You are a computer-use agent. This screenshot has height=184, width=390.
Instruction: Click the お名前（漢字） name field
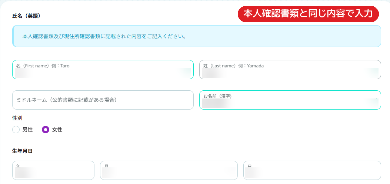(290, 100)
